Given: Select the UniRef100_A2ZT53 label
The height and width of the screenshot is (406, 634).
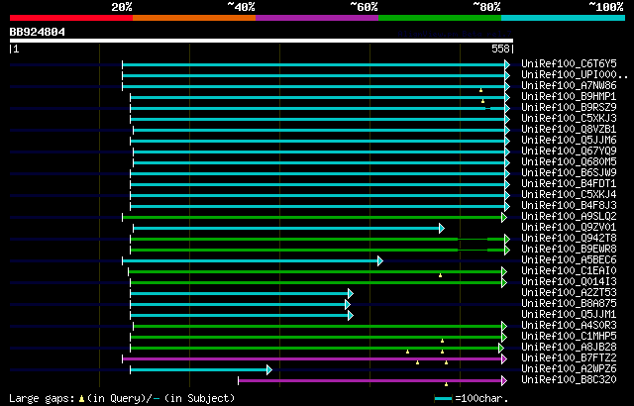Looking at the screenshot, I should [569, 293].
